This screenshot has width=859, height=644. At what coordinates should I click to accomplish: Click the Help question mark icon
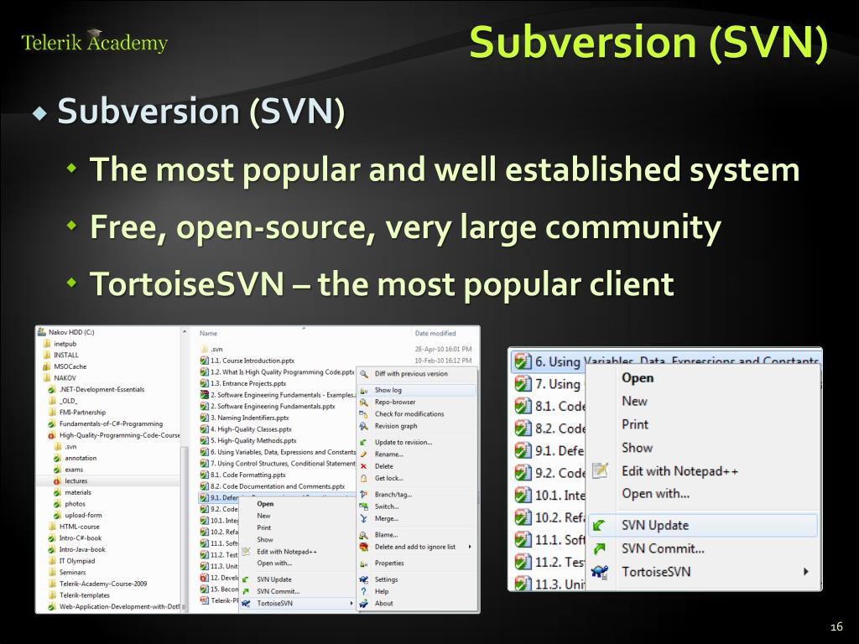click(363, 591)
